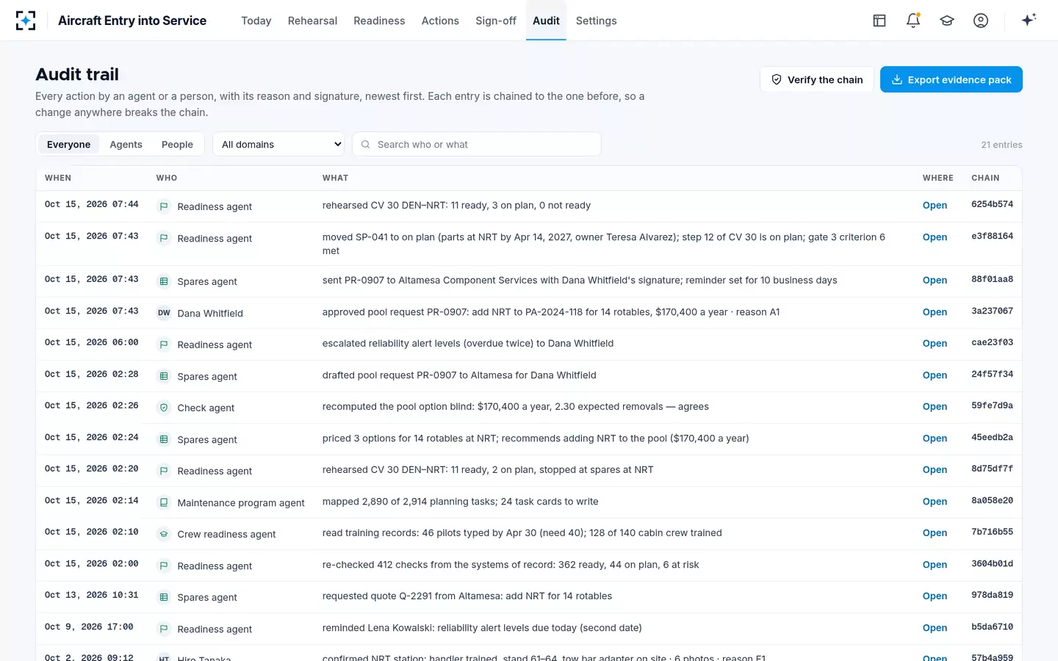Click Spares agent icon in PR-0907 sent row
Viewport: 1058px width, 661px height.
(164, 281)
